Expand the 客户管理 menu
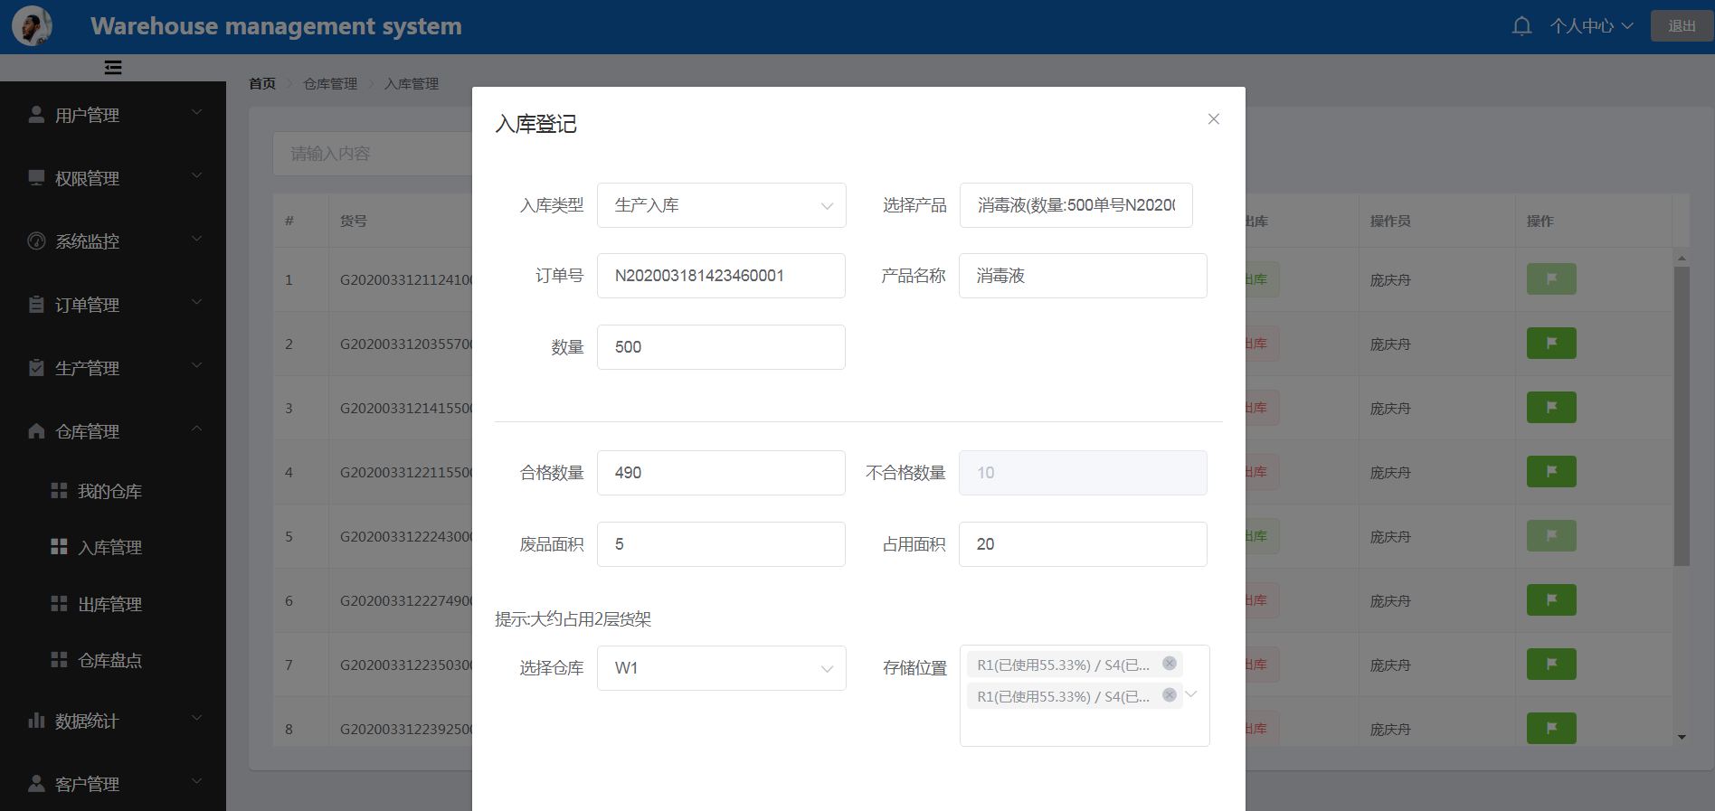1715x811 pixels. tap(196, 781)
